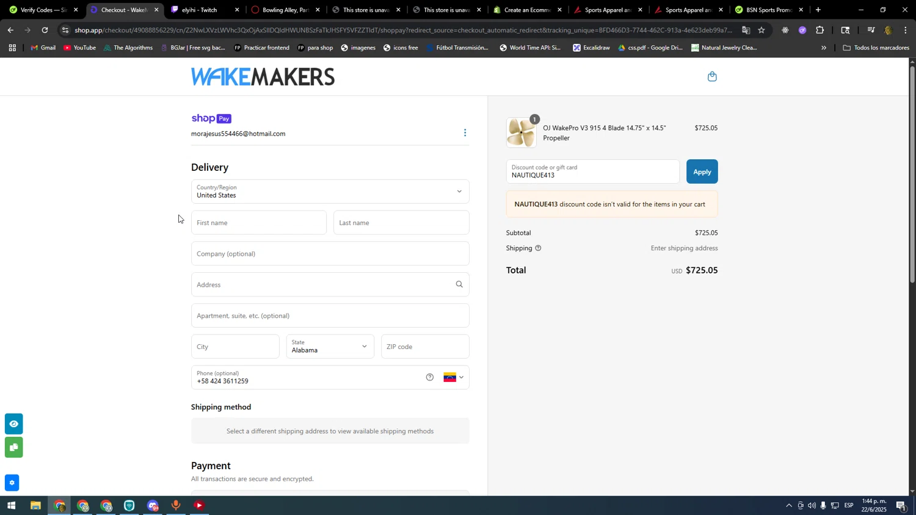Image resolution: width=916 pixels, height=515 pixels.
Task: Open the Excalidraw bookmark
Action: [x=591, y=48]
